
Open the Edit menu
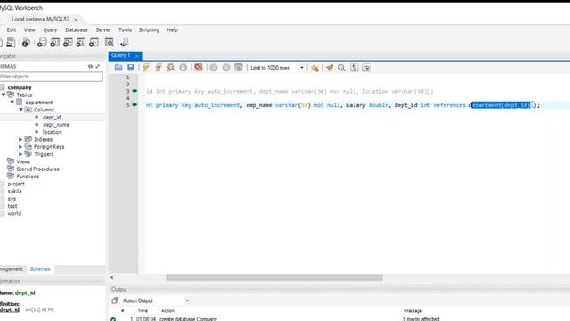[12, 29]
